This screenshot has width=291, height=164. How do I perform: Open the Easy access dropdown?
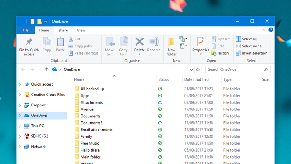183,46
